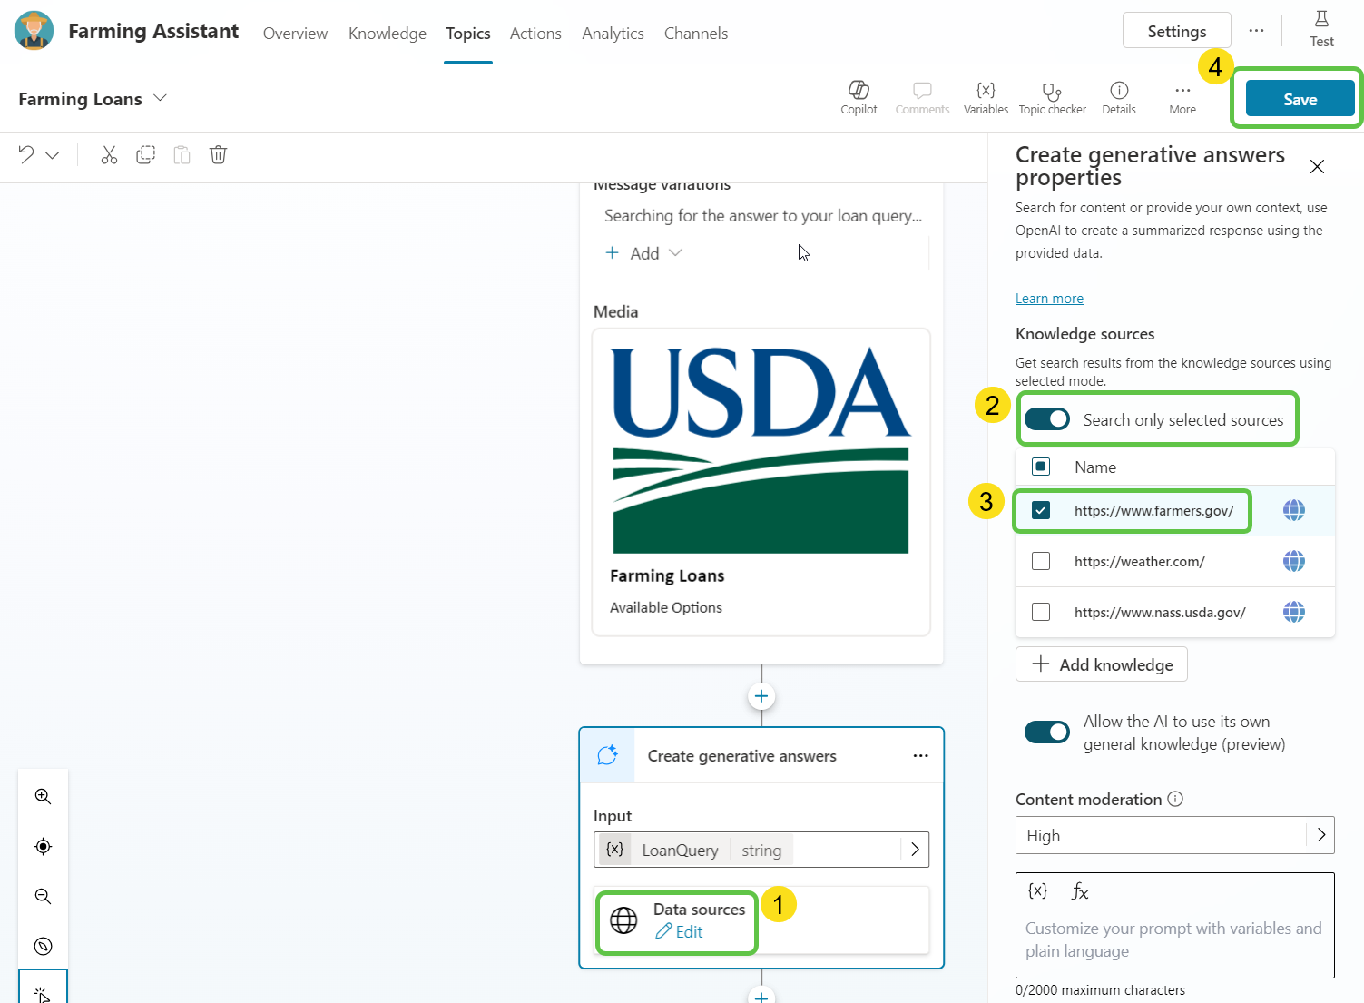
Task: Click the cut scissors icon
Action: point(109,155)
